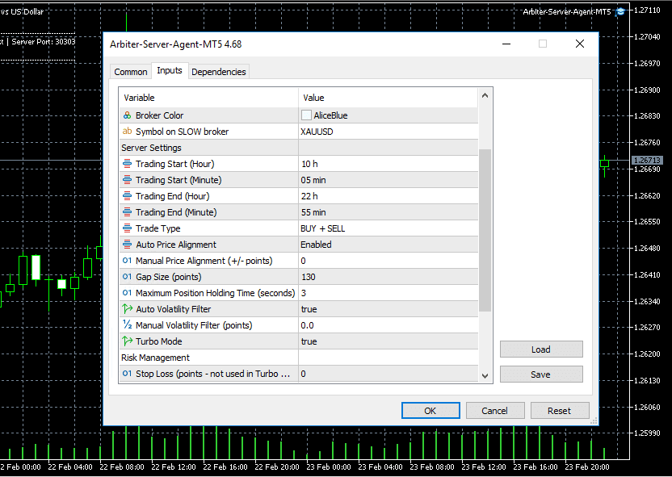The image size is (672, 477).
Task: Close the Arbiter-Server-Agent dialog
Action: (x=580, y=44)
